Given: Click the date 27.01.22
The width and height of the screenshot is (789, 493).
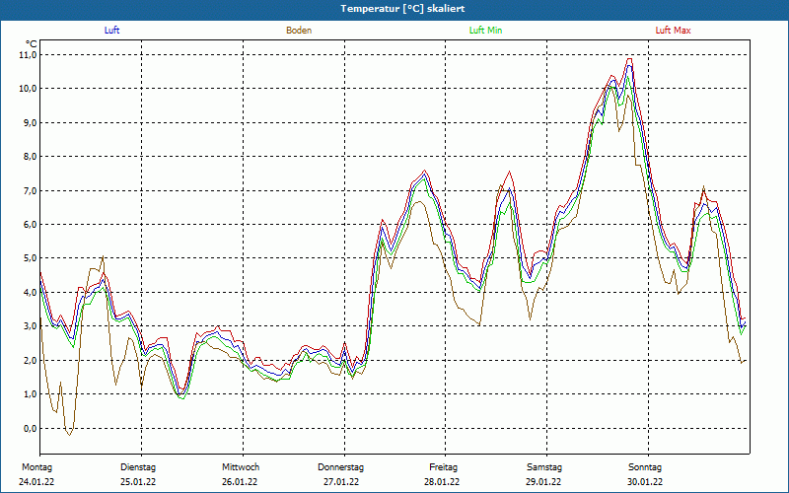Looking at the screenshot, I should pos(341,482).
